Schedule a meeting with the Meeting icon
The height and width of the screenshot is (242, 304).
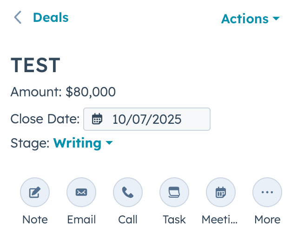click(x=221, y=192)
